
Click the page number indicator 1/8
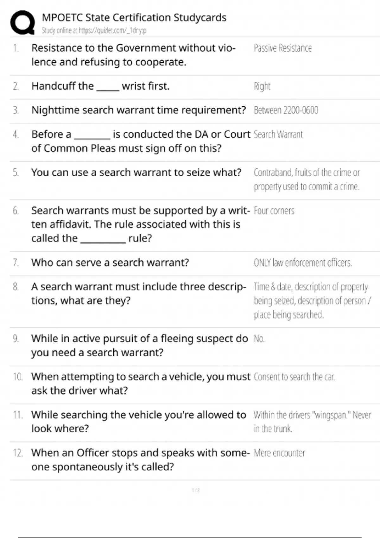click(196, 490)
